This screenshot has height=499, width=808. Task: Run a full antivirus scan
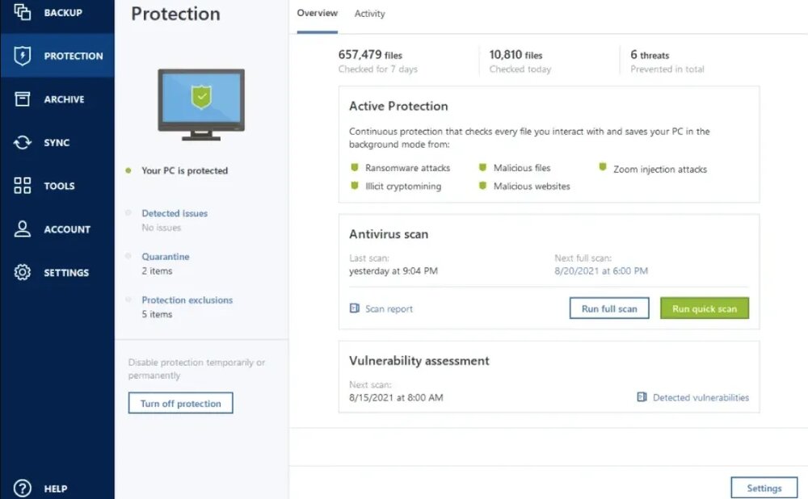(x=608, y=308)
